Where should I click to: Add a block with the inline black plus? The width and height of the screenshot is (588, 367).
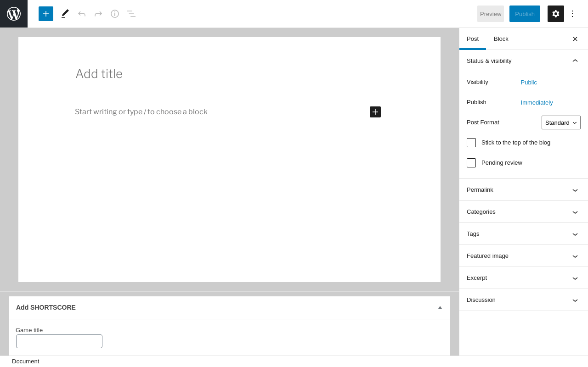pyautogui.click(x=375, y=112)
